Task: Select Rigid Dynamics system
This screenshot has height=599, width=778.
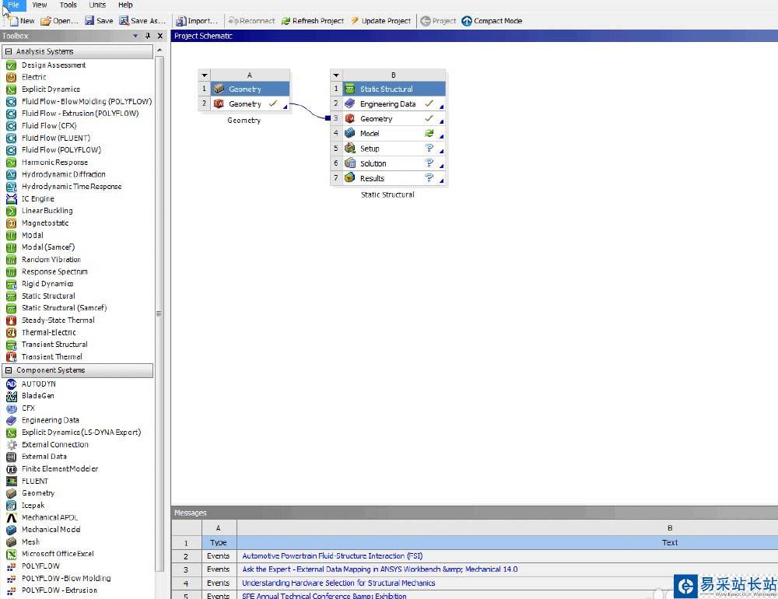Action: [40, 284]
